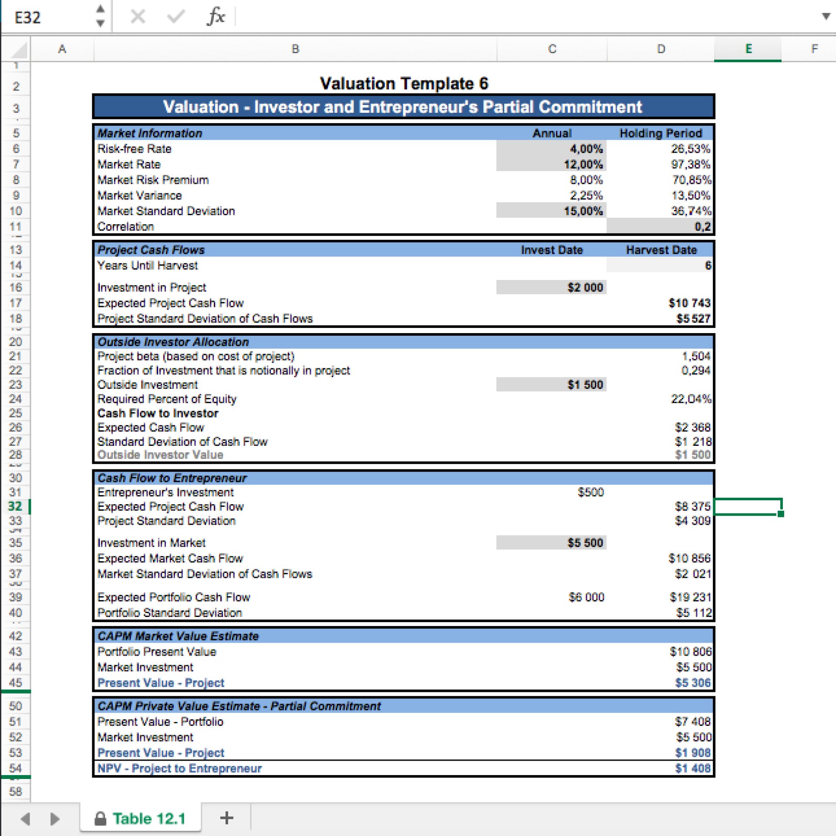Screen dimensions: 836x836
Task: Select row 6 header
Action: (15, 149)
